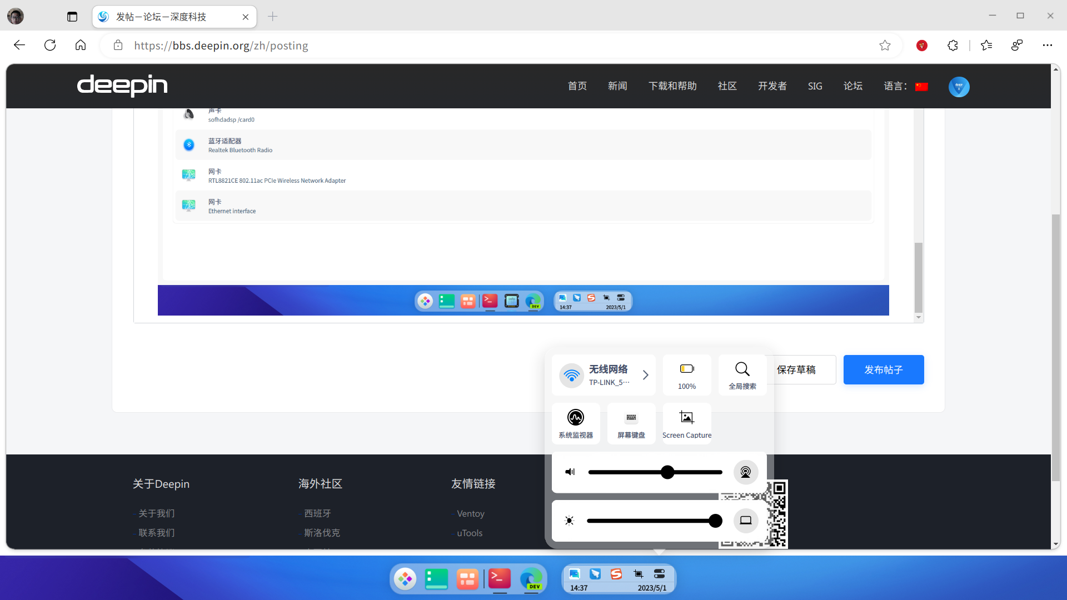Open the 下载和帮助 menu item
1067x600 pixels.
[672, 86]
